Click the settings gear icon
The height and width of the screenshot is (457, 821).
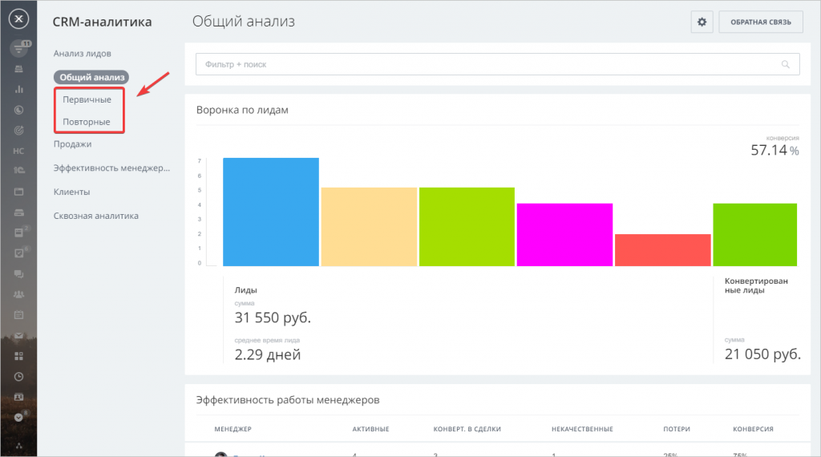point(702,22)
